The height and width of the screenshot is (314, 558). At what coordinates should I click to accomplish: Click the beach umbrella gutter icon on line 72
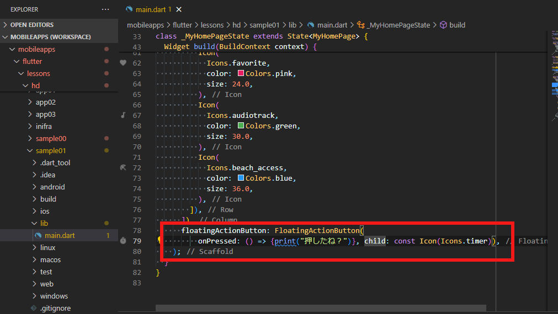(123, 167)
